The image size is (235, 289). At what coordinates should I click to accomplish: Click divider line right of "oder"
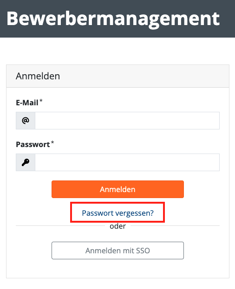coord(175,225)
